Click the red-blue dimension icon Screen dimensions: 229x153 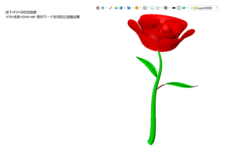click(158, 7)
